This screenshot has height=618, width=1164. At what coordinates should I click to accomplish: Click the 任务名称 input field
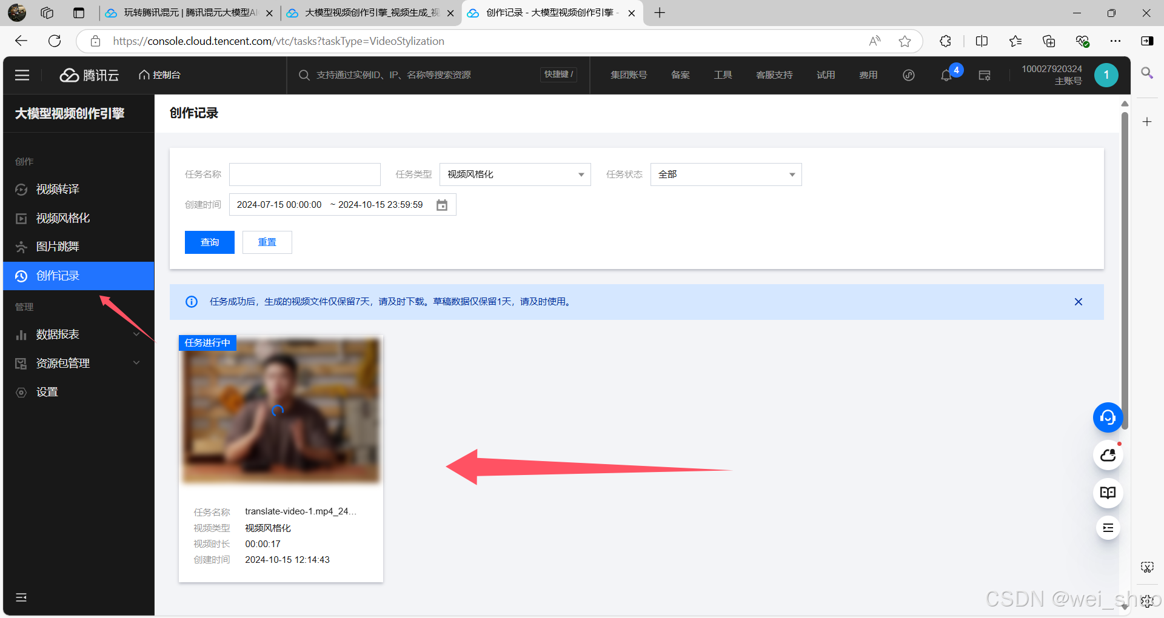(304, 174)
